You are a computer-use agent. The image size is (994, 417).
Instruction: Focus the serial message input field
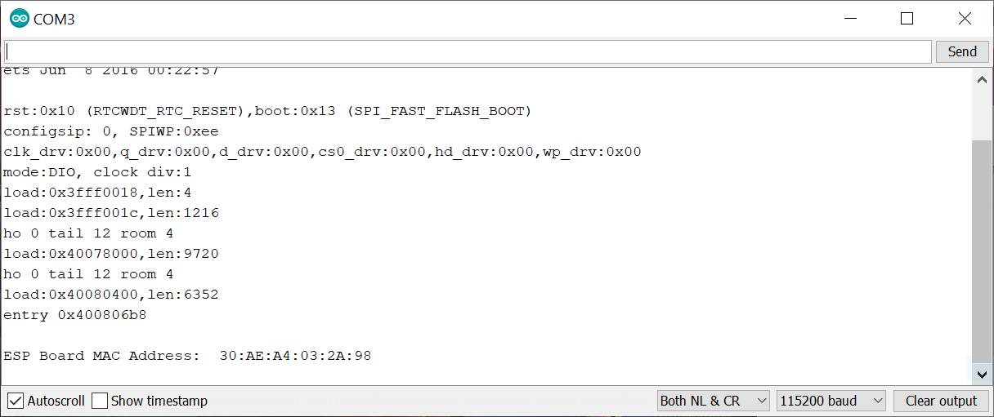pos(468,51)
